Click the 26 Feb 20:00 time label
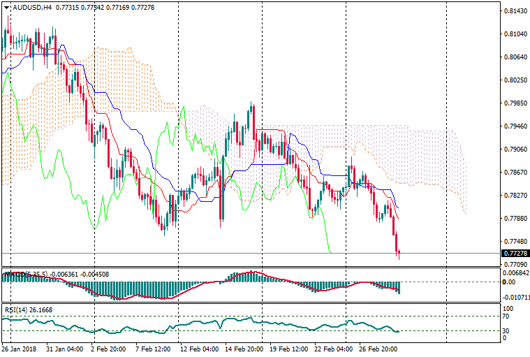 click(378, 348)
